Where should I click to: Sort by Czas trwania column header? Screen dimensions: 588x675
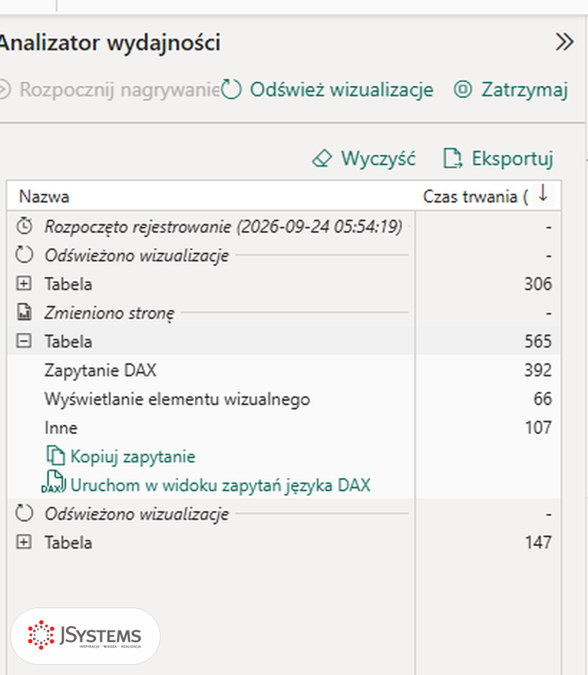[475, 197]
